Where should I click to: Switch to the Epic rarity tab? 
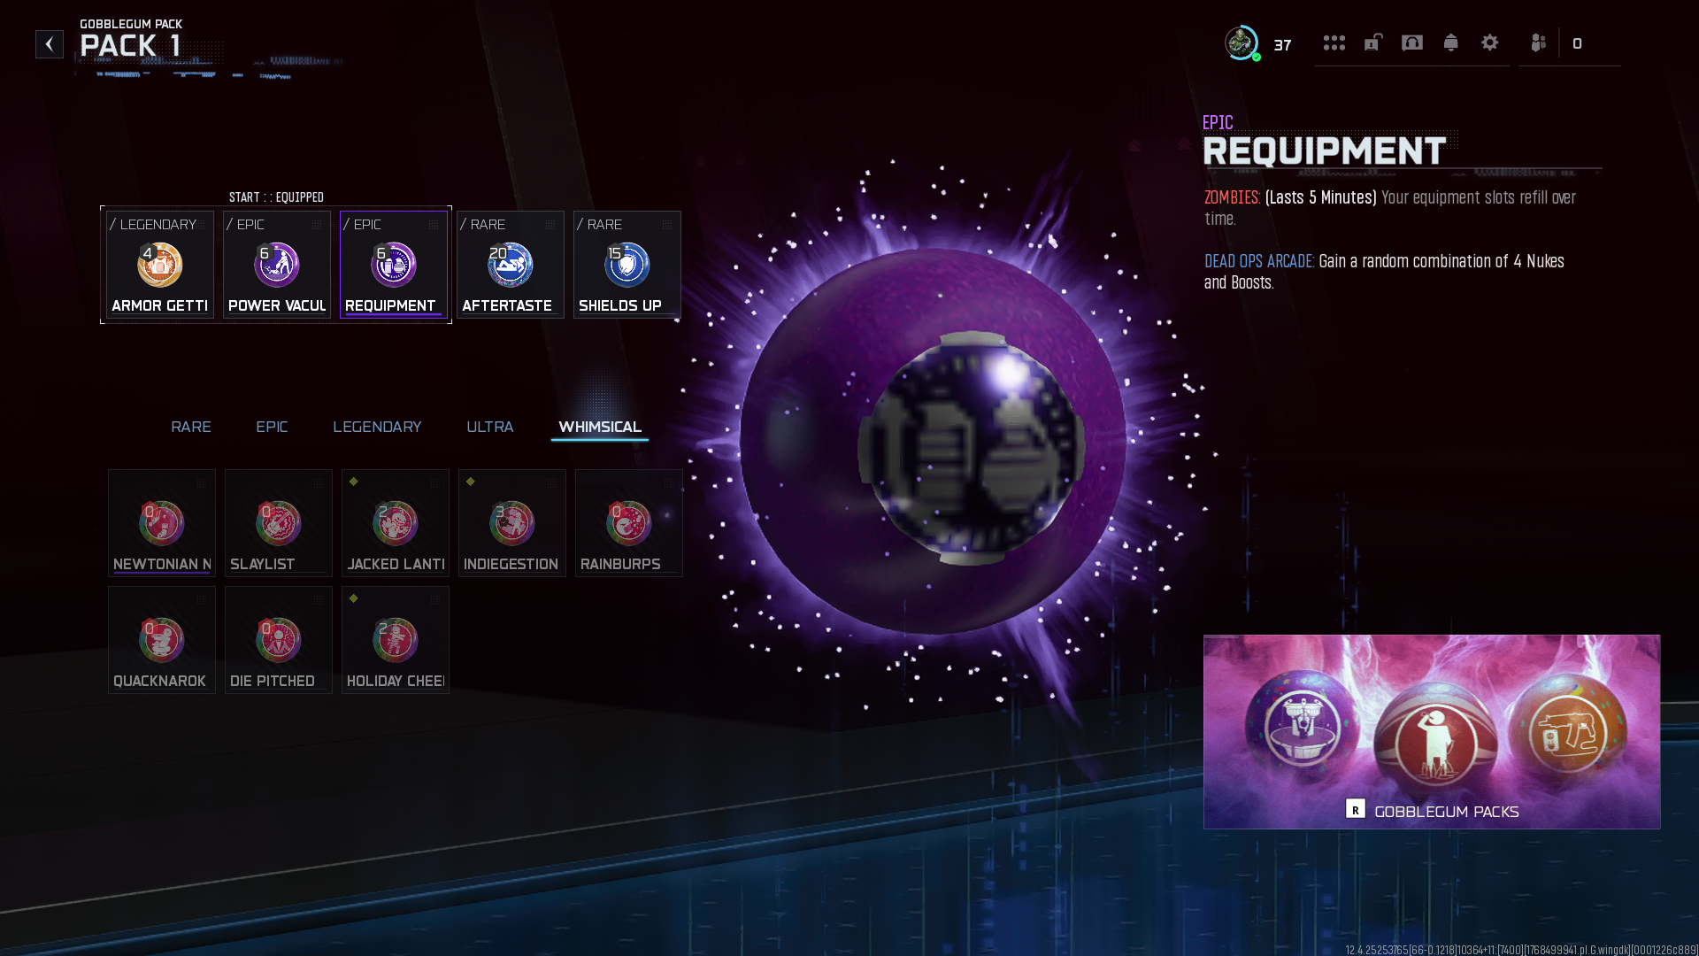coord(272,427)
